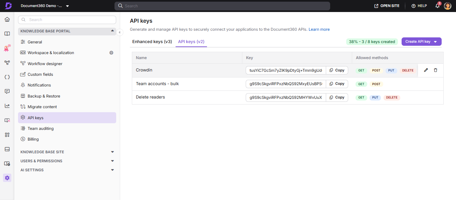This screenshot has width=456, height=200.
Task: Open the notifications bell
Action: point(438,6)
